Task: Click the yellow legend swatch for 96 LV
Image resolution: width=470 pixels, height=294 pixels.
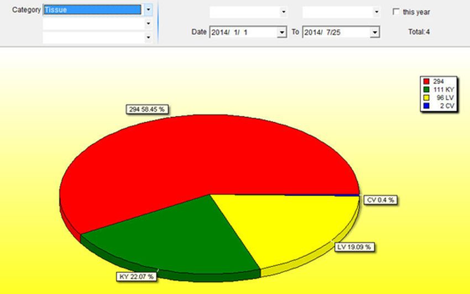Action: [426, 97]
